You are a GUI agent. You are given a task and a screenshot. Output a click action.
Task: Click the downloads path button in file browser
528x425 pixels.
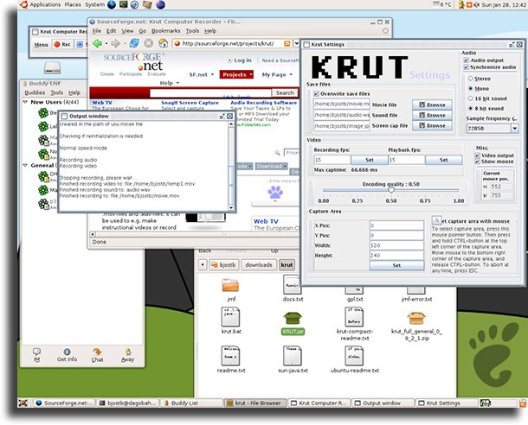pos(259,265)
